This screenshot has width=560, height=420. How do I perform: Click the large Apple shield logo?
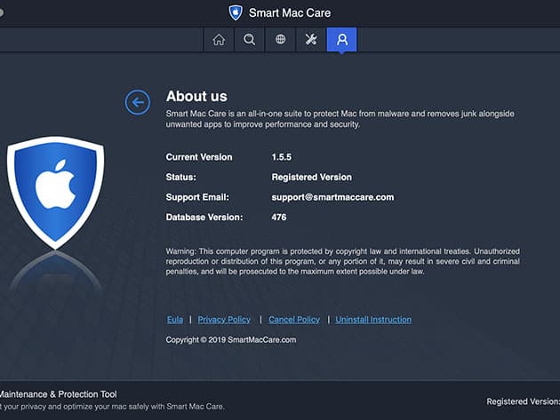click(x=55, y=191)
